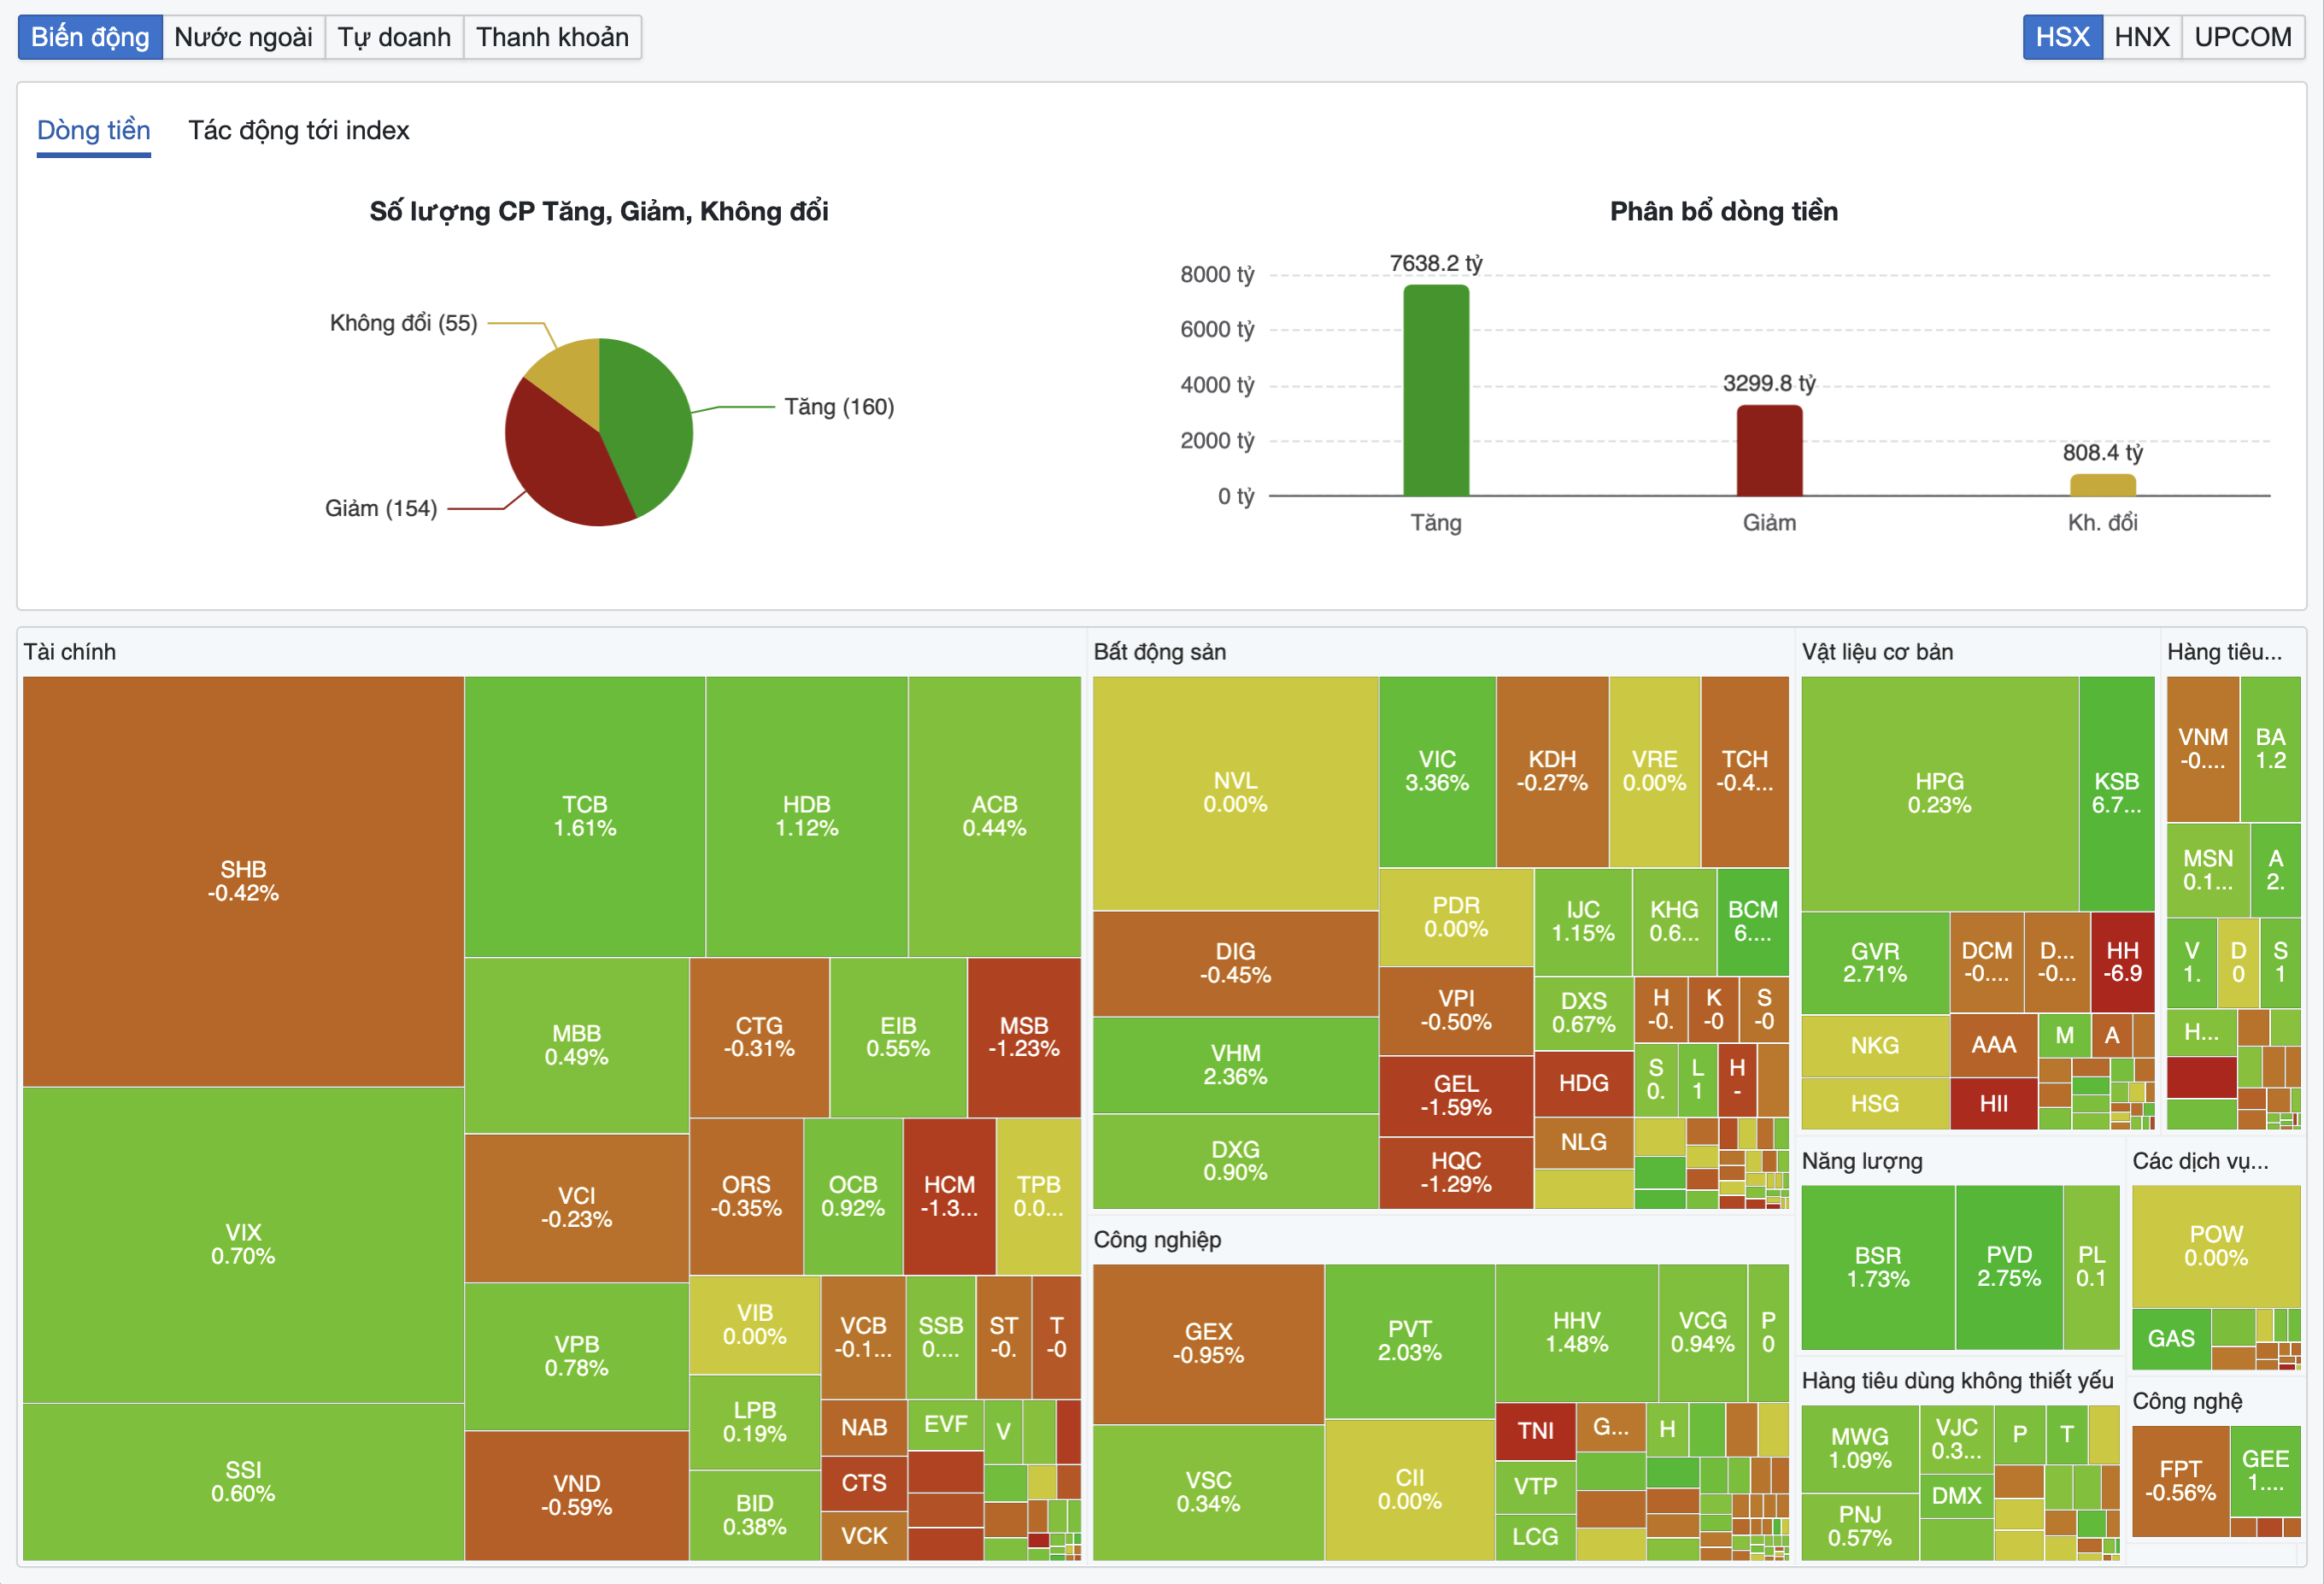Image resolution: width=2324 pixels, height=1584 pixels.
Task: Select the red Giảm bar in the chart
Action: click(x=1769, y=450)
